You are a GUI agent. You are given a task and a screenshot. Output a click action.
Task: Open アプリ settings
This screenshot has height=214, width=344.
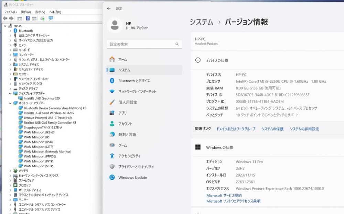[144, 113]
